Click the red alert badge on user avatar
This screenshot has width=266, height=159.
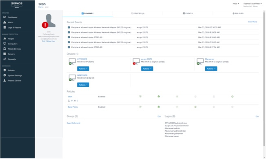45,25
